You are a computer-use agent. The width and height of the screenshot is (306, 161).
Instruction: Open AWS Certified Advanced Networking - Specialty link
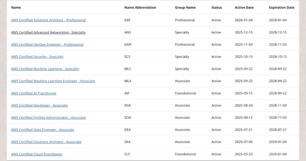pos(48,32)
